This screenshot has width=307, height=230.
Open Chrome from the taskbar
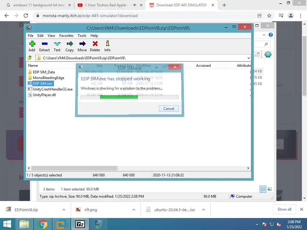pyautogui.click(x=43, y=224)
